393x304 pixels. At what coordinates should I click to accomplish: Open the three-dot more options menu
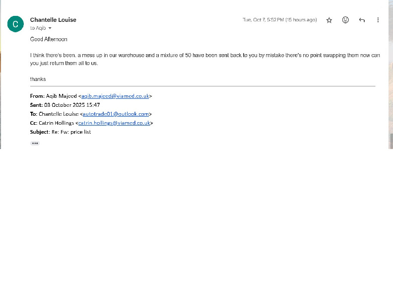tap(378, 20)
